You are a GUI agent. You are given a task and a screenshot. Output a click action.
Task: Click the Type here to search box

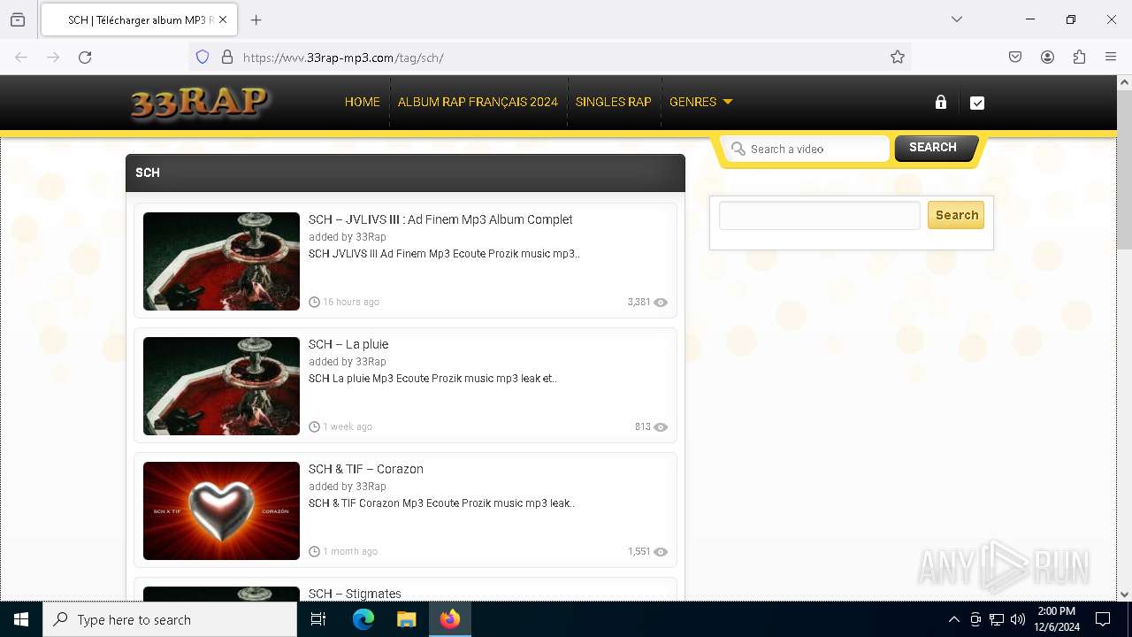(170, 619)
